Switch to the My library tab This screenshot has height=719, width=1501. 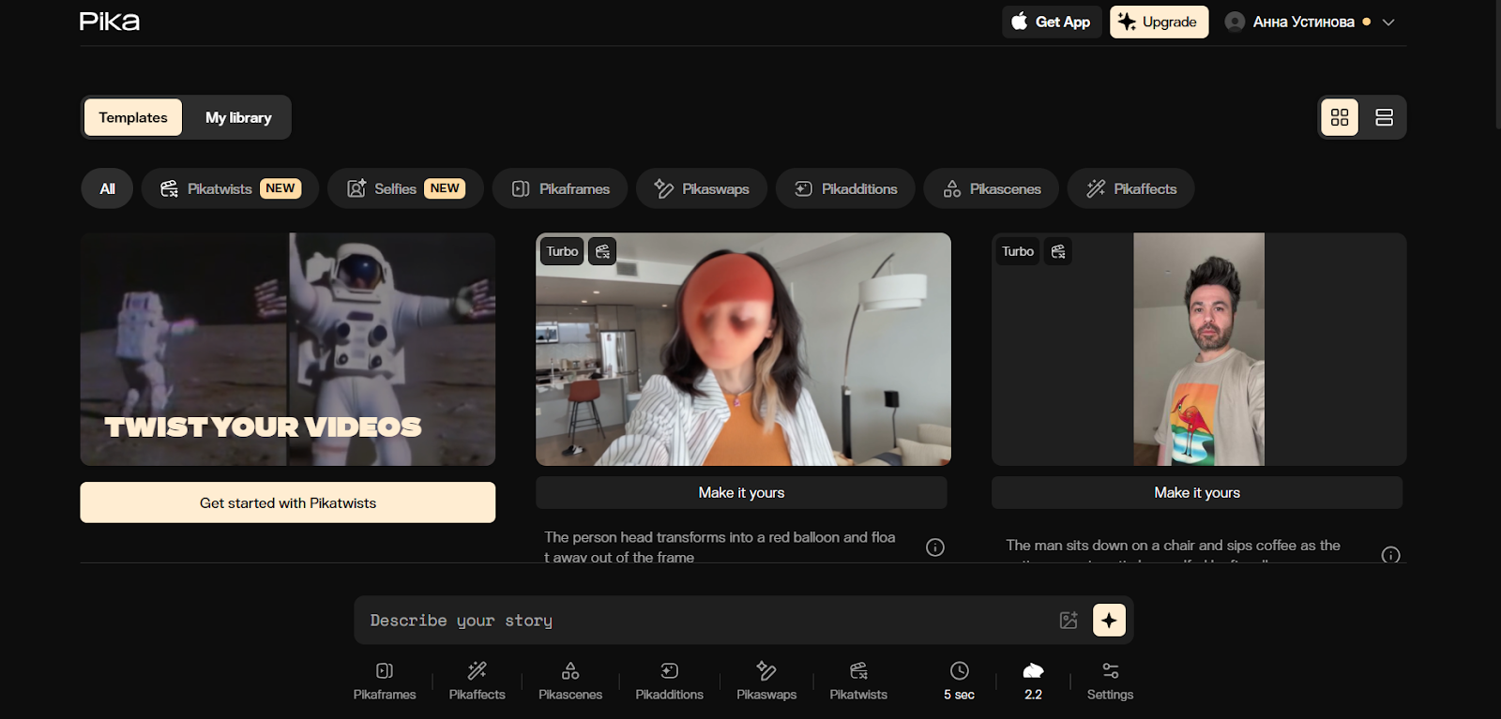[x=238, y=117]
